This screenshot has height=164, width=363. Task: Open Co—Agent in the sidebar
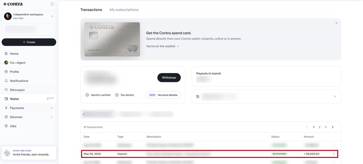(29, 63)
